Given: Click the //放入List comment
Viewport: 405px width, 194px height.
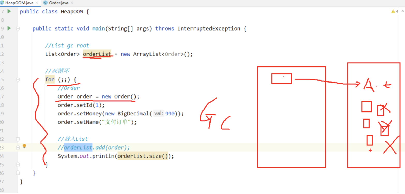Looking at the screenshot, I should [73, 139].
